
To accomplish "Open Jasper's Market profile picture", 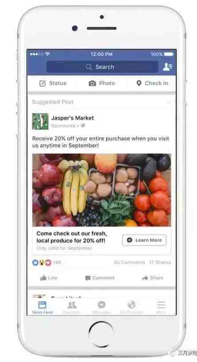I will (40, 121).
